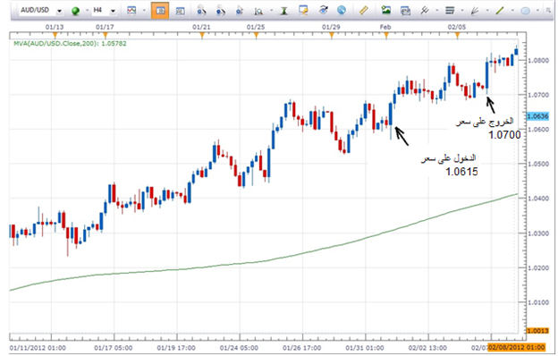The width and height of the screenshot is (558, 356).
Task: Toggle the highlighted orange chart mode button
Action: (160, 11)
